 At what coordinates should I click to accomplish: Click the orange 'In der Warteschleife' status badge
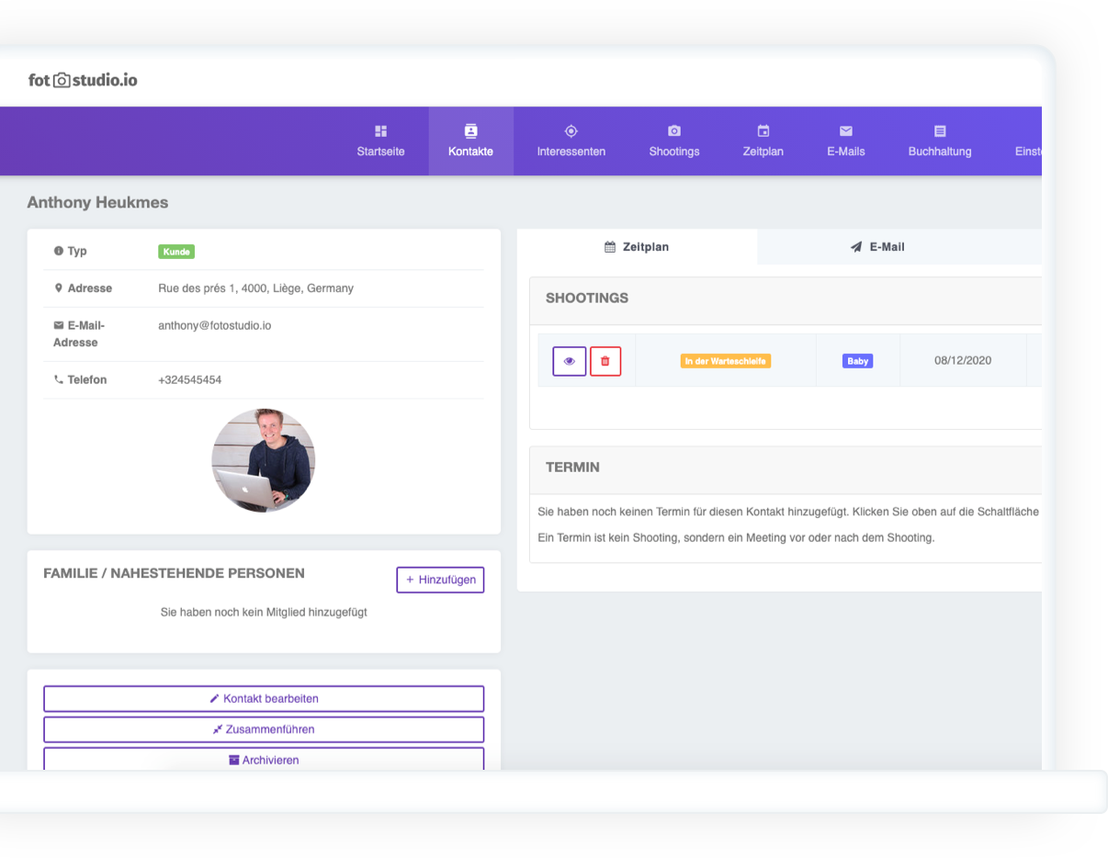pos(725,361)
